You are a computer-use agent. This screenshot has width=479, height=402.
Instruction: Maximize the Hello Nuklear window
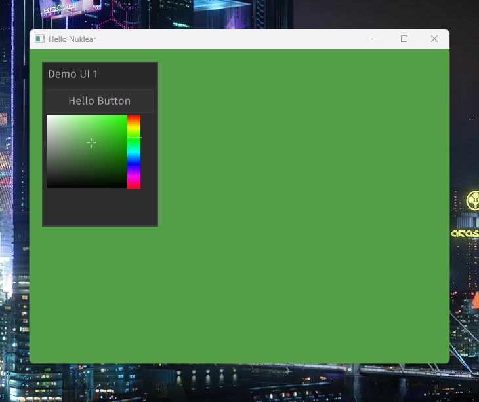point(404,39)
